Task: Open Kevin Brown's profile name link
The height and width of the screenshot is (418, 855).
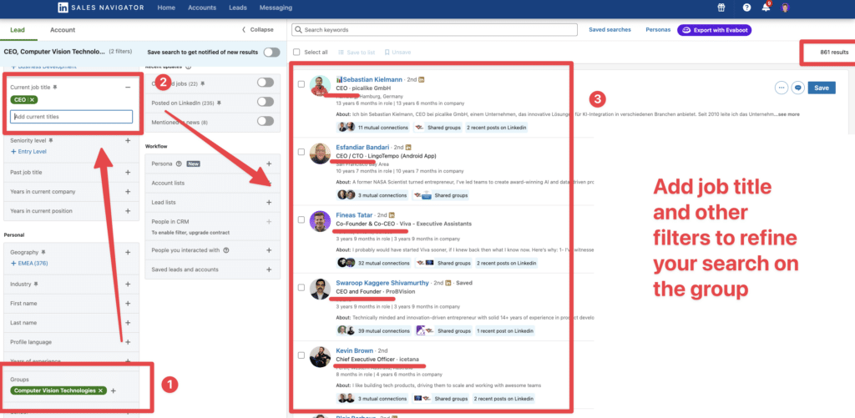Action: pyautogui.click(x=354, y=350)
